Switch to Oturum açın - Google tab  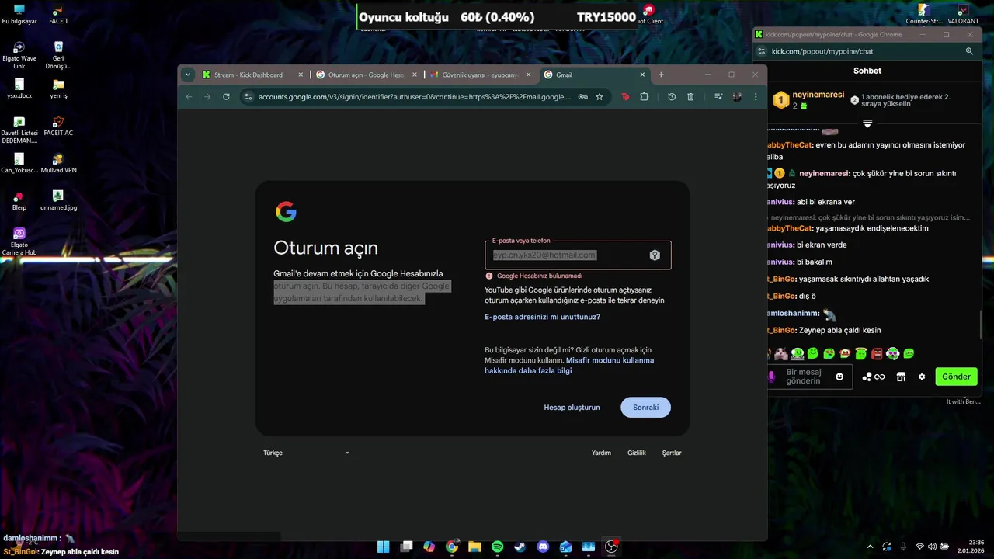(x=367, y=75)
